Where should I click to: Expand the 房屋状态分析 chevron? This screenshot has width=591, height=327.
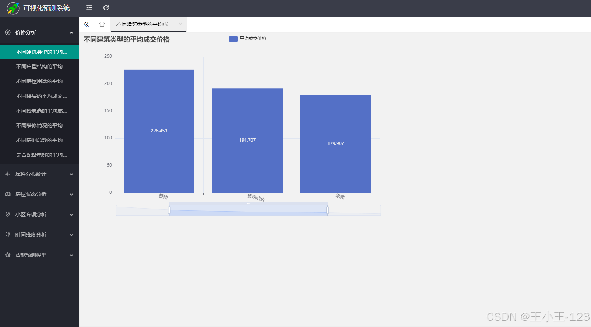click(71, 195)
